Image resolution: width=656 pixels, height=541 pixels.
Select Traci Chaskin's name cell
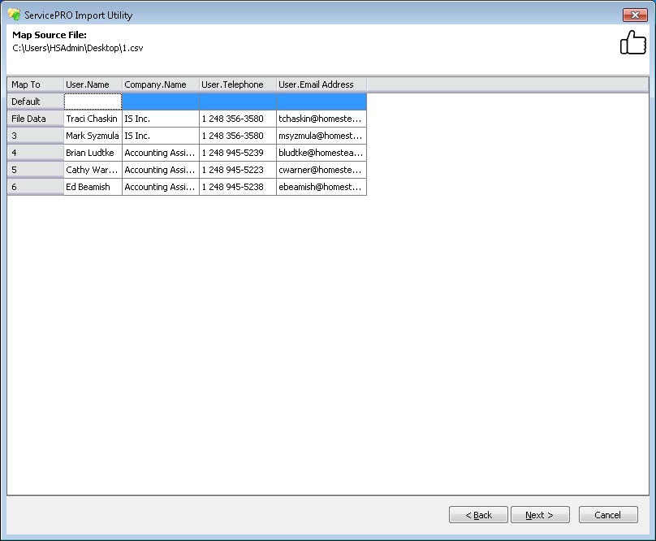92,119
